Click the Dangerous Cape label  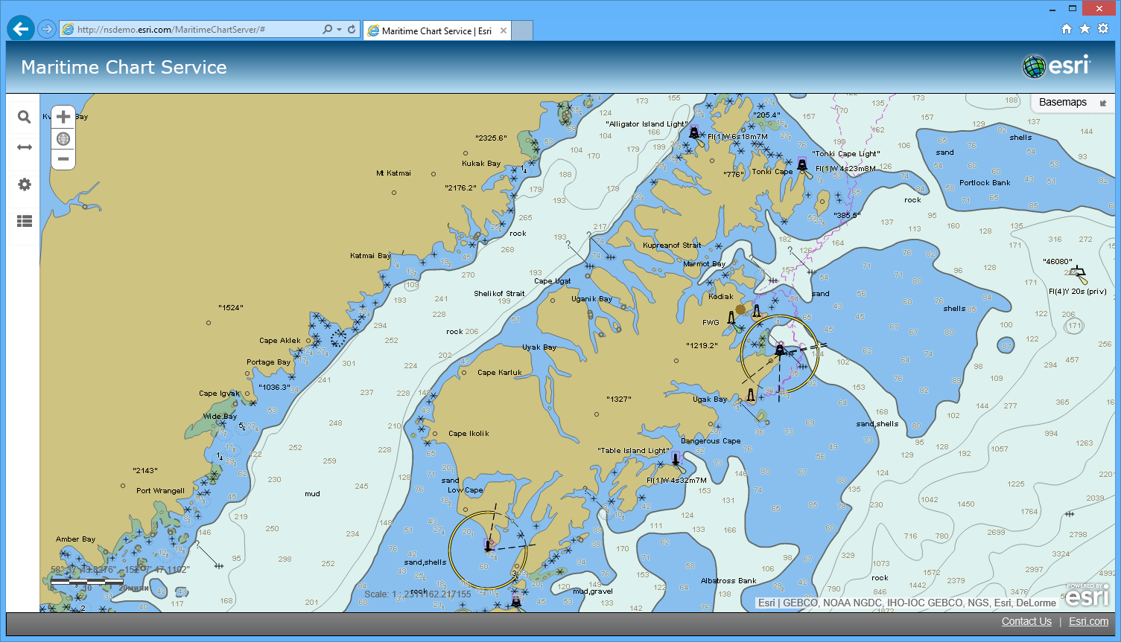(x=711, y=441)
